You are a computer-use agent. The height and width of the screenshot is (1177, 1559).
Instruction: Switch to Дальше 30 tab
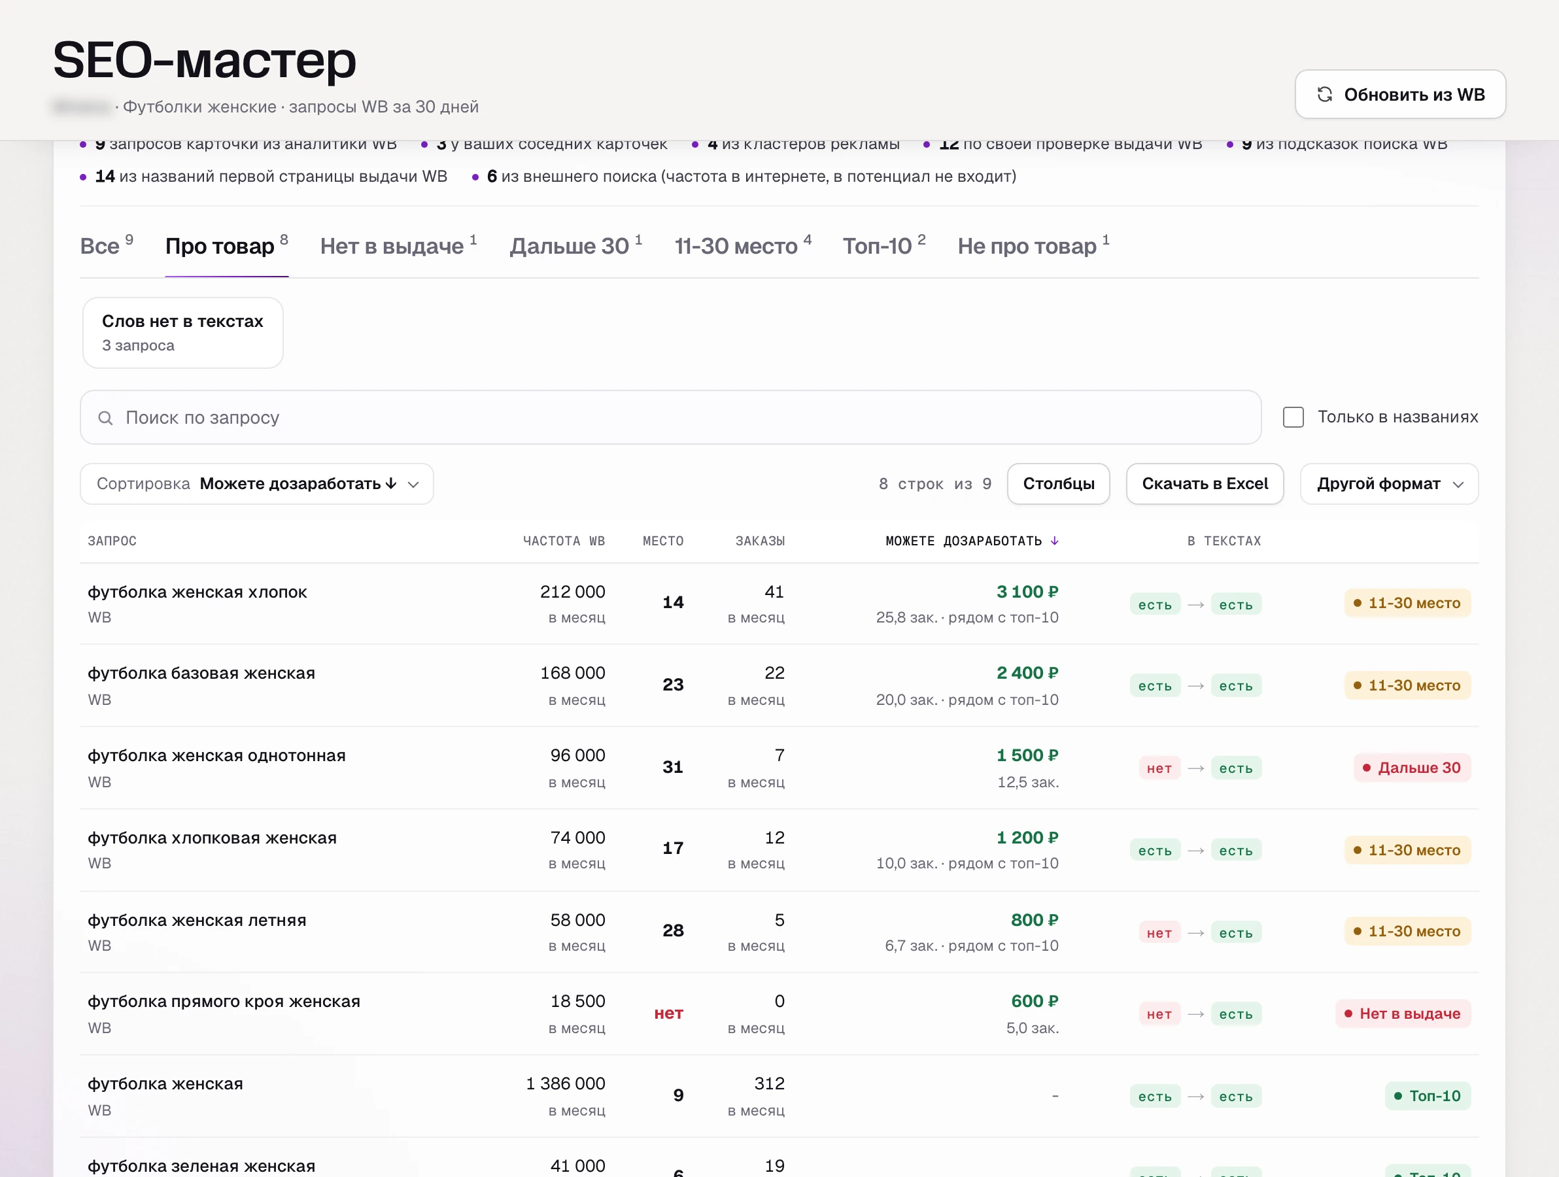576,246
